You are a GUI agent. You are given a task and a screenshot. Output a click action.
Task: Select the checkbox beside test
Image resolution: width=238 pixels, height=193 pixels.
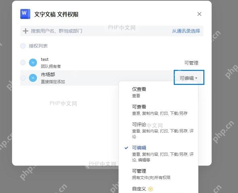(x=23, y=62)
